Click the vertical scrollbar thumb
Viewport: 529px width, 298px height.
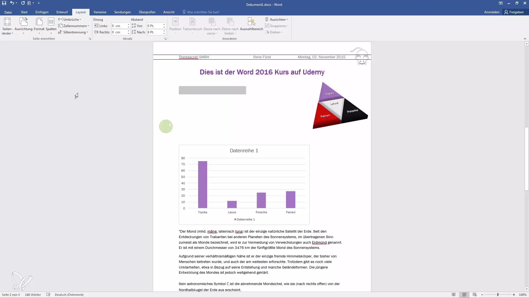click(x=527, y=159)
